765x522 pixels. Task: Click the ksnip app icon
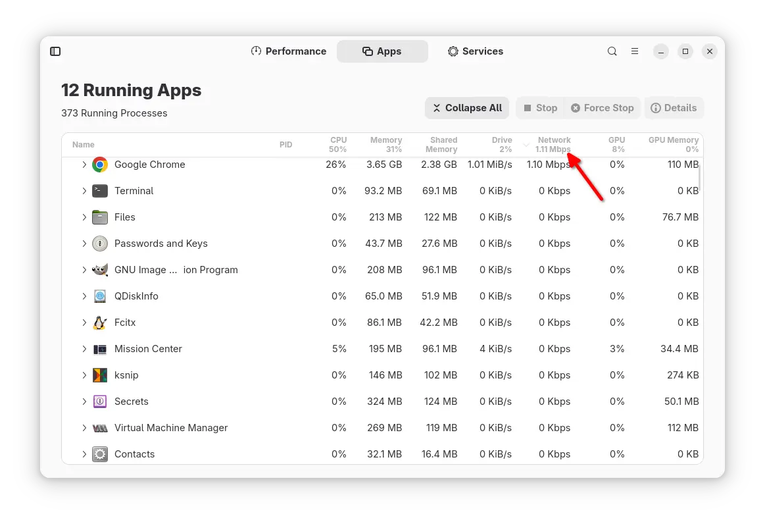[100, 375]
